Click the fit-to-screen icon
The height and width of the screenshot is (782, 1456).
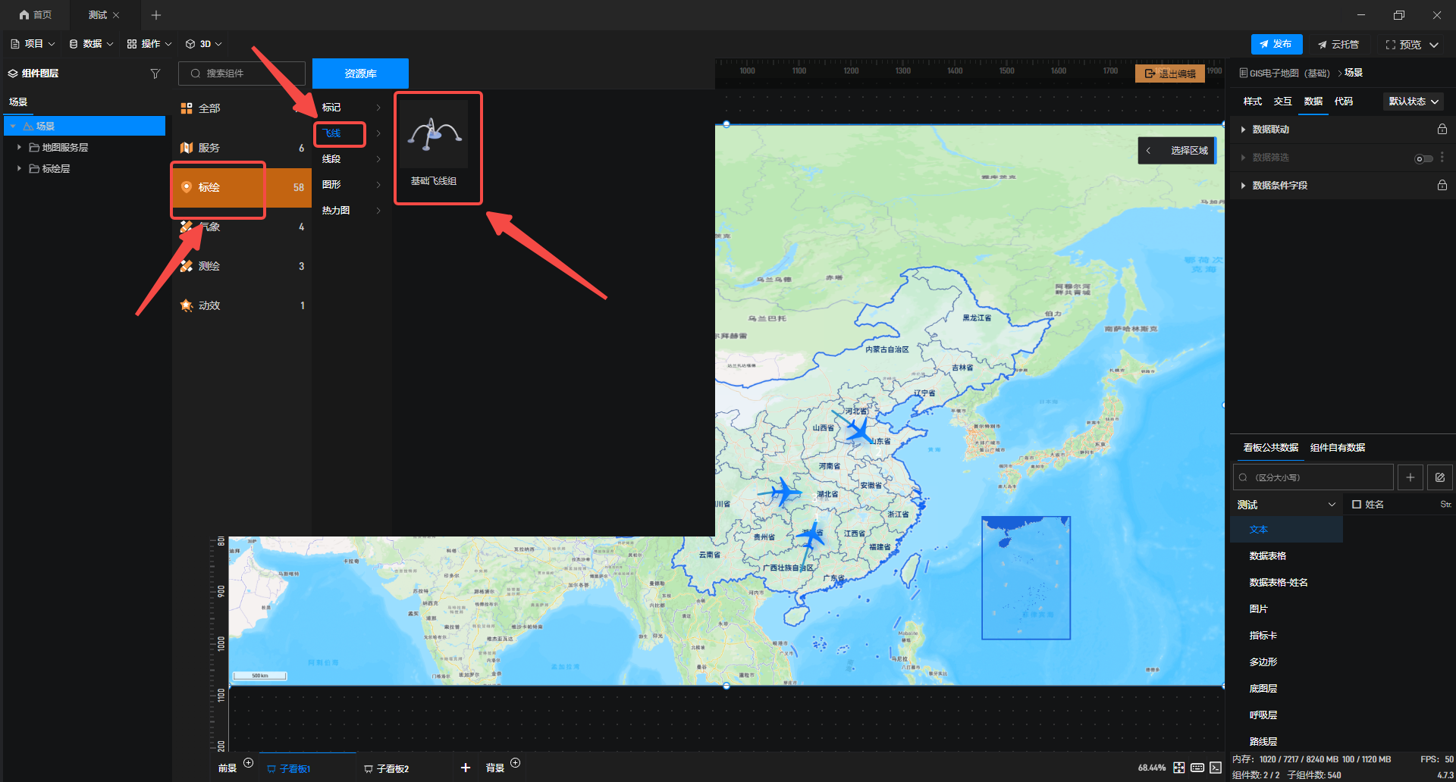1179,768
